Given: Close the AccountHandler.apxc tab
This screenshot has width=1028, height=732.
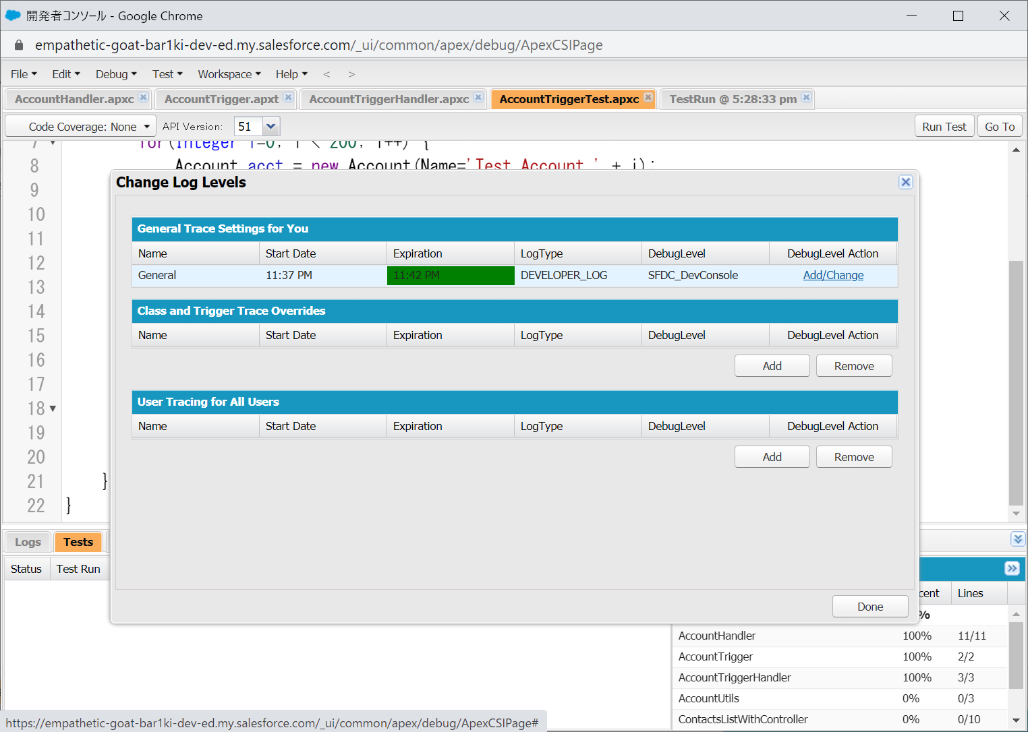Looking at the screenshot, I should pos(143,97).
